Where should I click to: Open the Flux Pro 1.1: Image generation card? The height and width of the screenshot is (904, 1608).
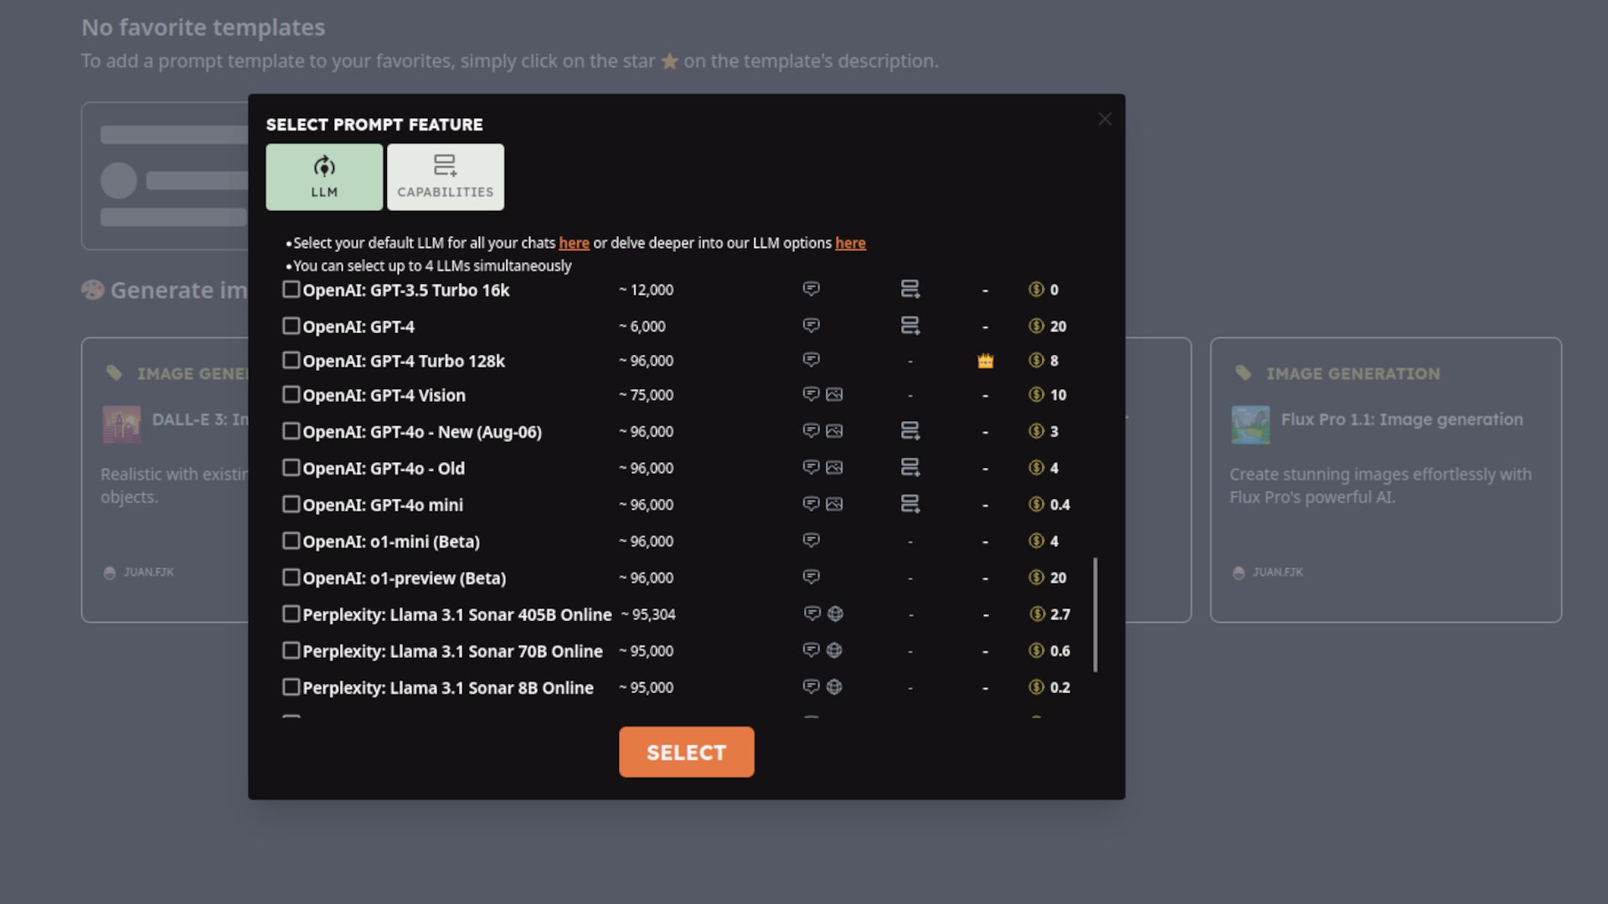coord(1385,480)
